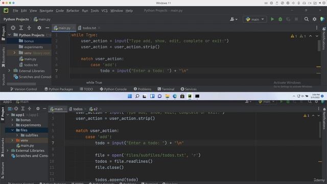Open Version Control tool window in top window
The width and height of the screenshot is (327, 184).
(24, 89)
